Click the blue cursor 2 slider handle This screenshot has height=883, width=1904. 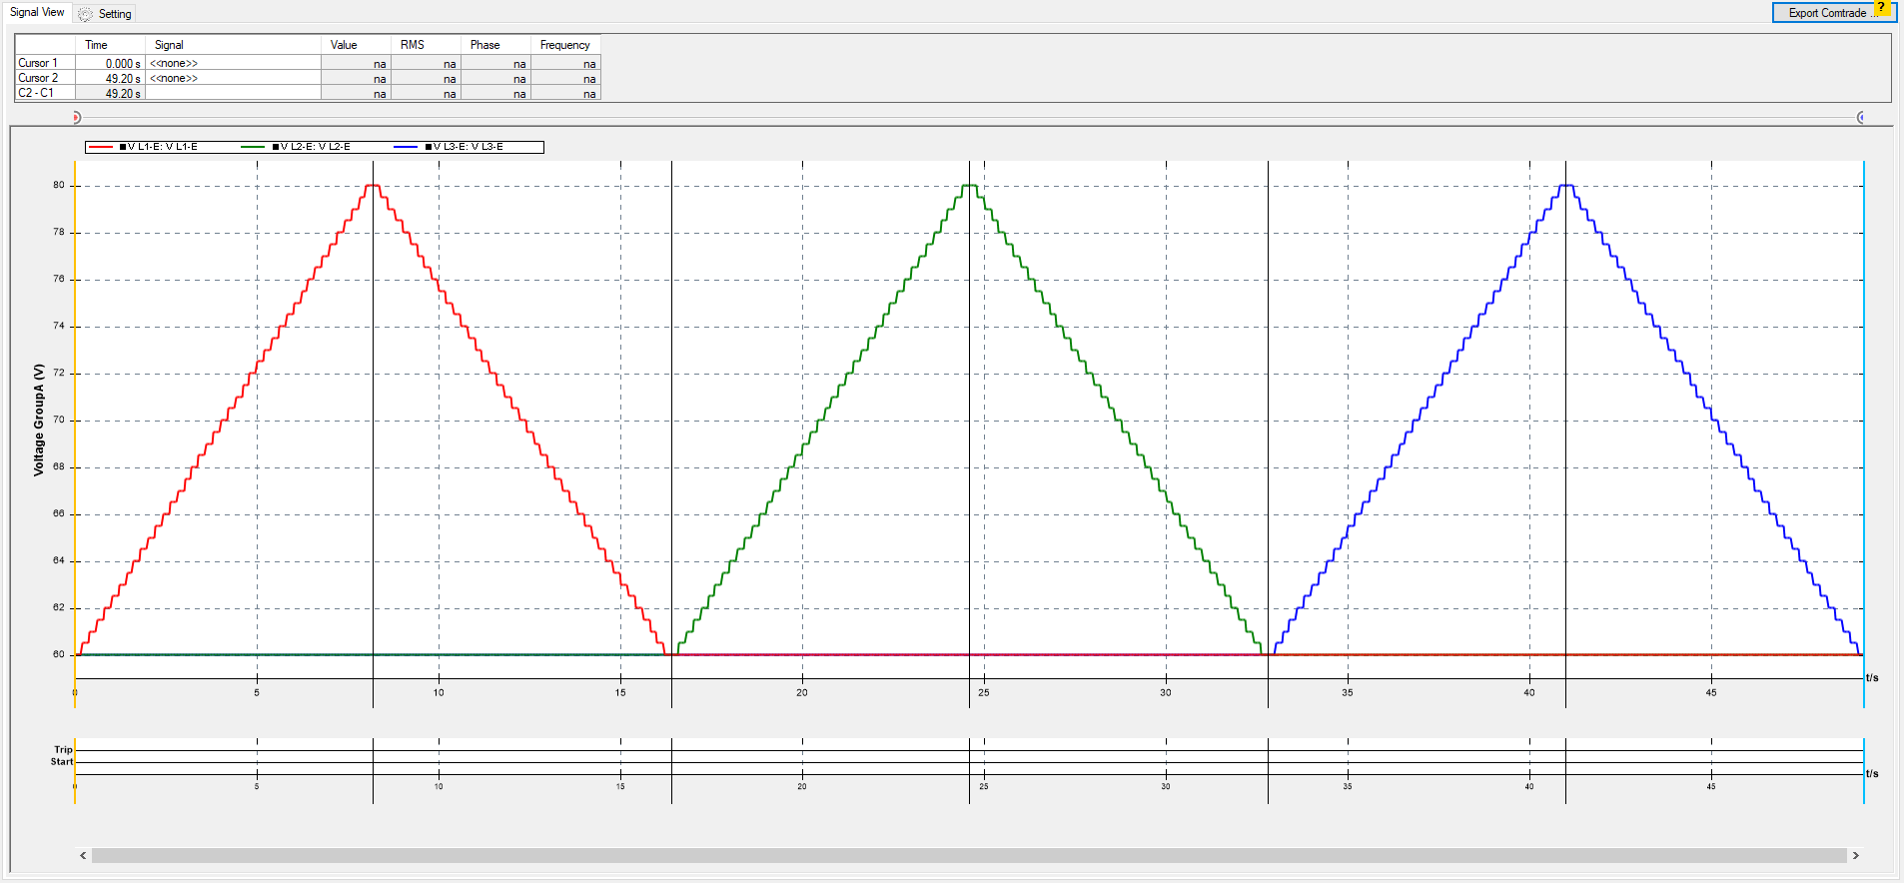click(x=1860, y=118)
